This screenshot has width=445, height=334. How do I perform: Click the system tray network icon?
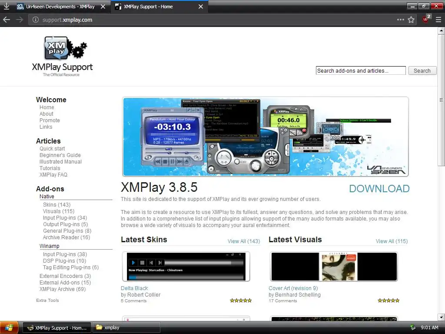point(413,327)
